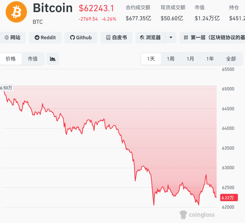
Task: Switch to the 市值 market cap toggle
Action: click(x=33, y=59)
